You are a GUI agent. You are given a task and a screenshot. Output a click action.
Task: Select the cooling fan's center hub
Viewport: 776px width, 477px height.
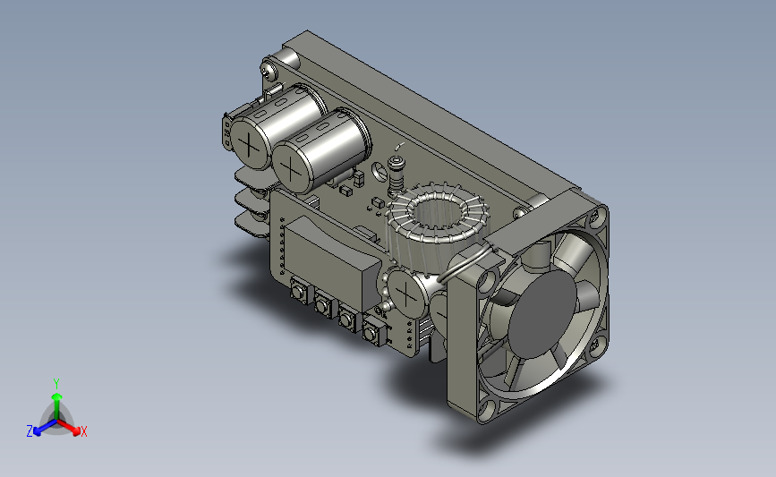point(542,314)
